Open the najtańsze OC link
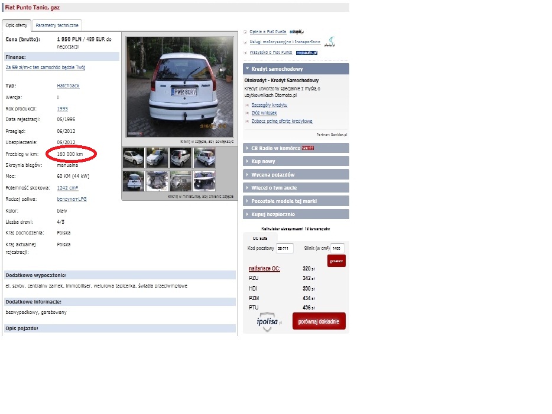The width and height of the screenshot is (552, 414). point(264,269)
